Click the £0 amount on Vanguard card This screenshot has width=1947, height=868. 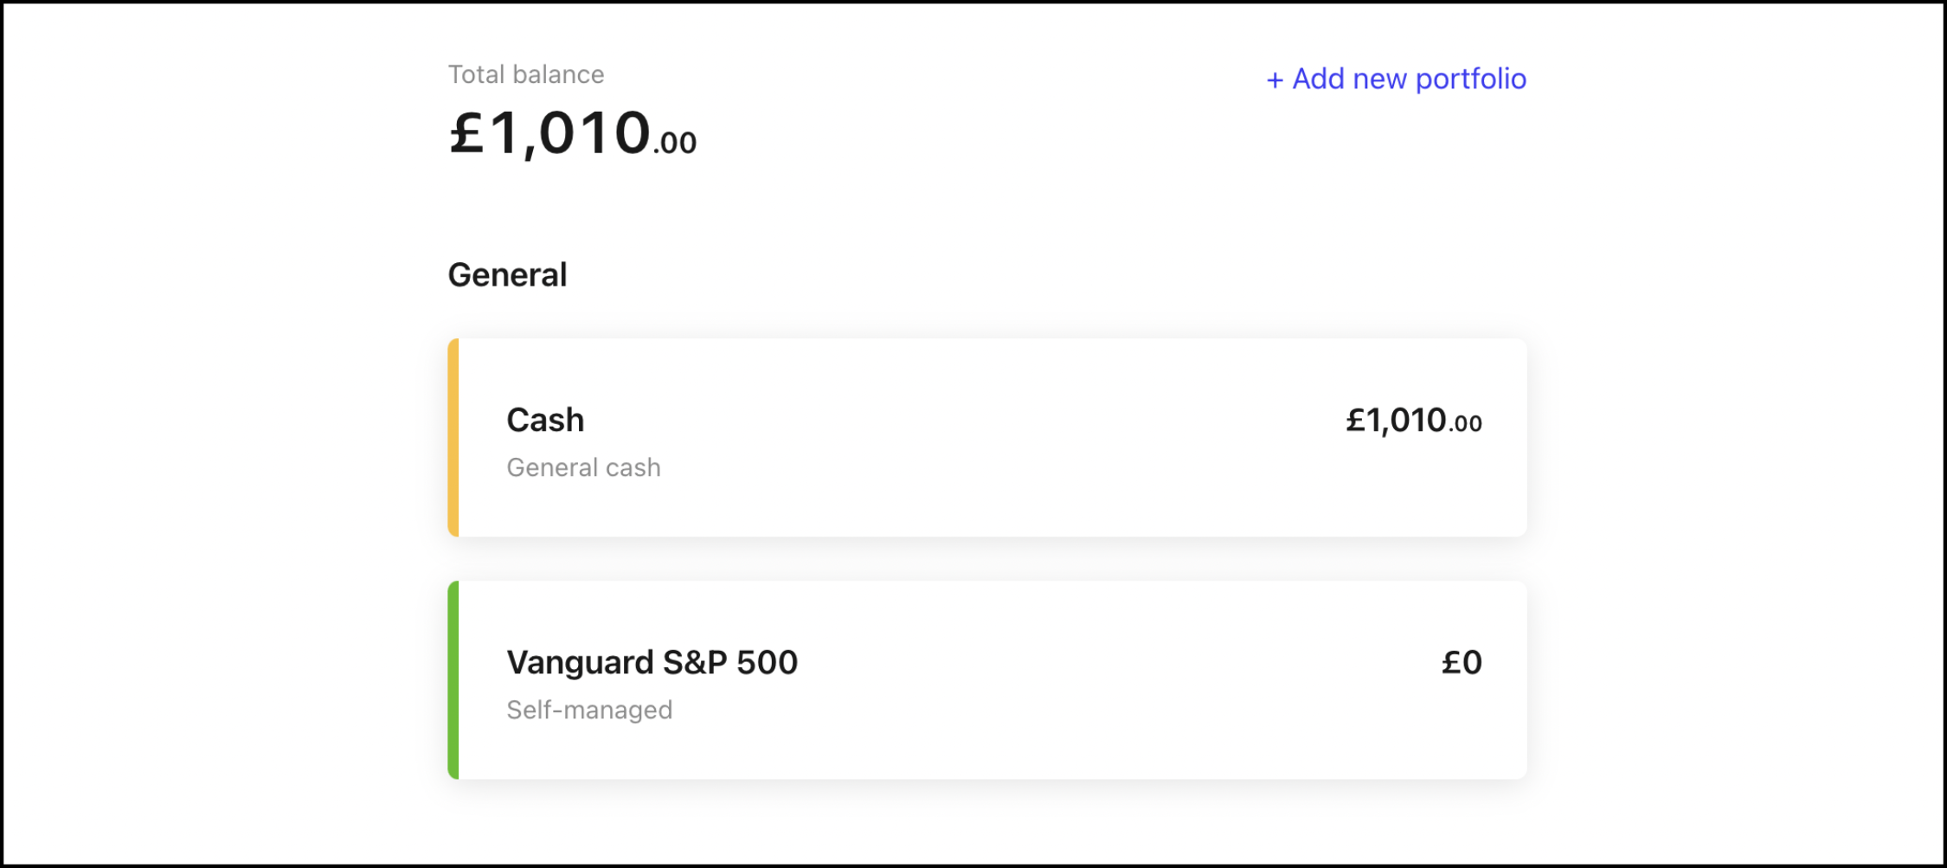tap(1461, 663)
